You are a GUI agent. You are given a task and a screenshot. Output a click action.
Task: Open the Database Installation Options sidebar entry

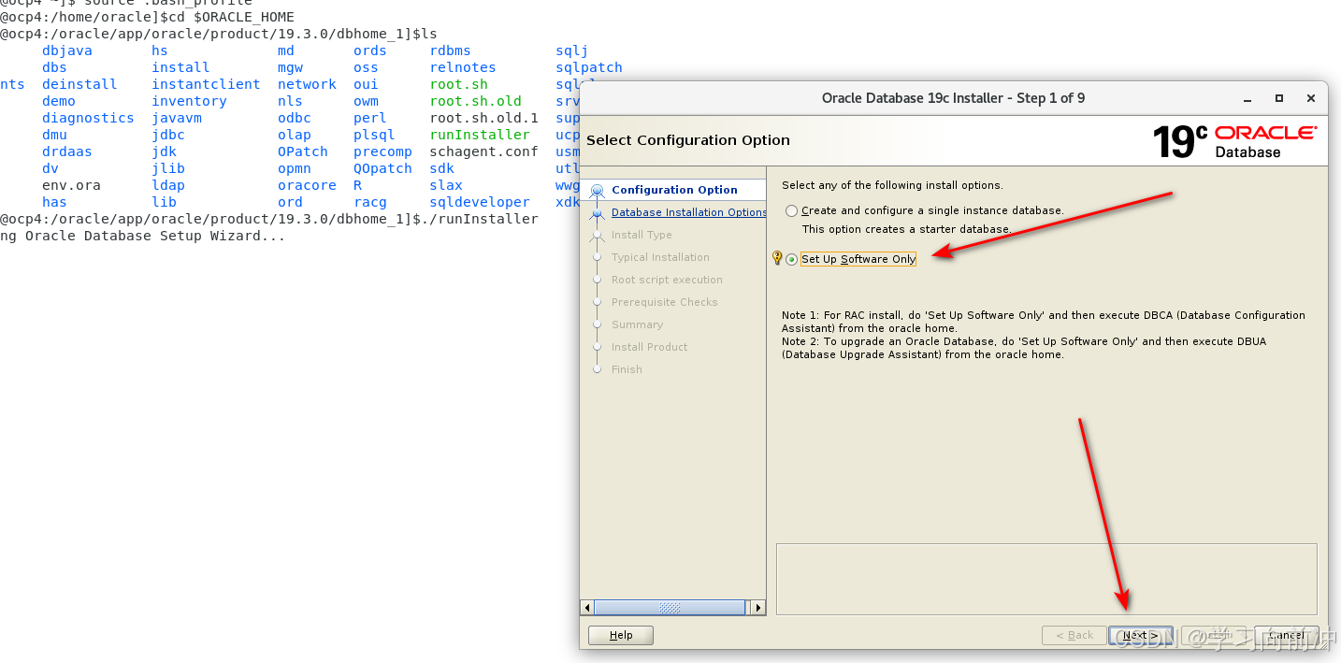click(x=688, y=212)
